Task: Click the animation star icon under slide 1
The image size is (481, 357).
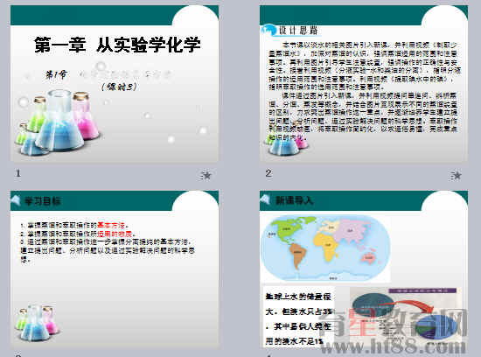Action: (206, 175)
